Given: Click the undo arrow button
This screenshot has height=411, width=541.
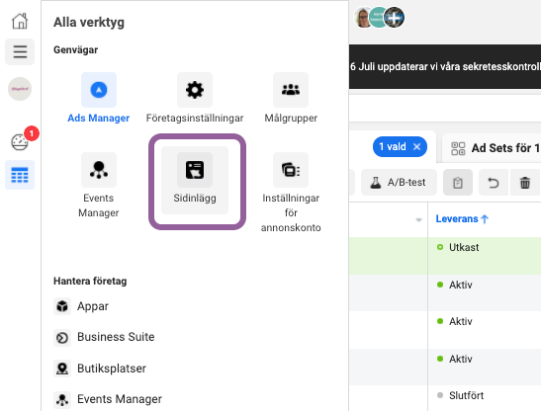Looking at the screenshot, I should point(494,183).
